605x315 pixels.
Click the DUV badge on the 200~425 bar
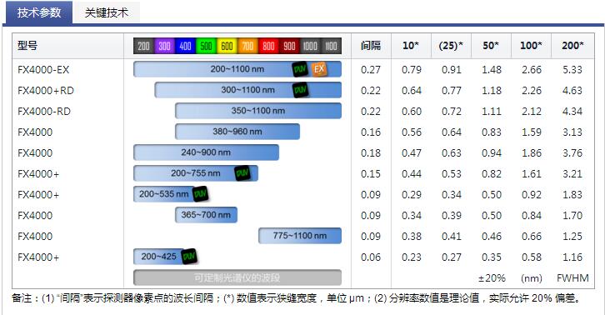[189, 257]
